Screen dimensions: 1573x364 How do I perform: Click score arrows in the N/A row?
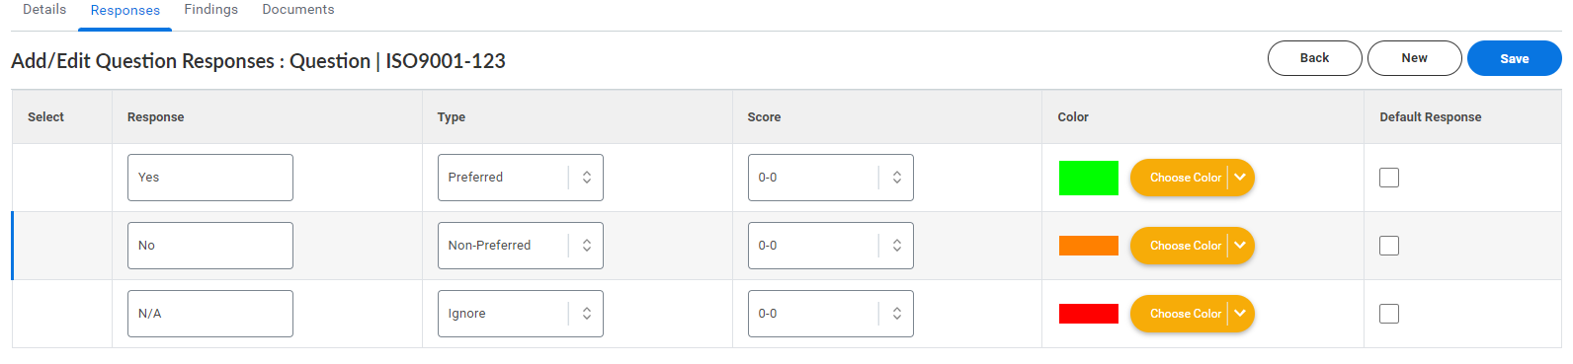point(896,314)
